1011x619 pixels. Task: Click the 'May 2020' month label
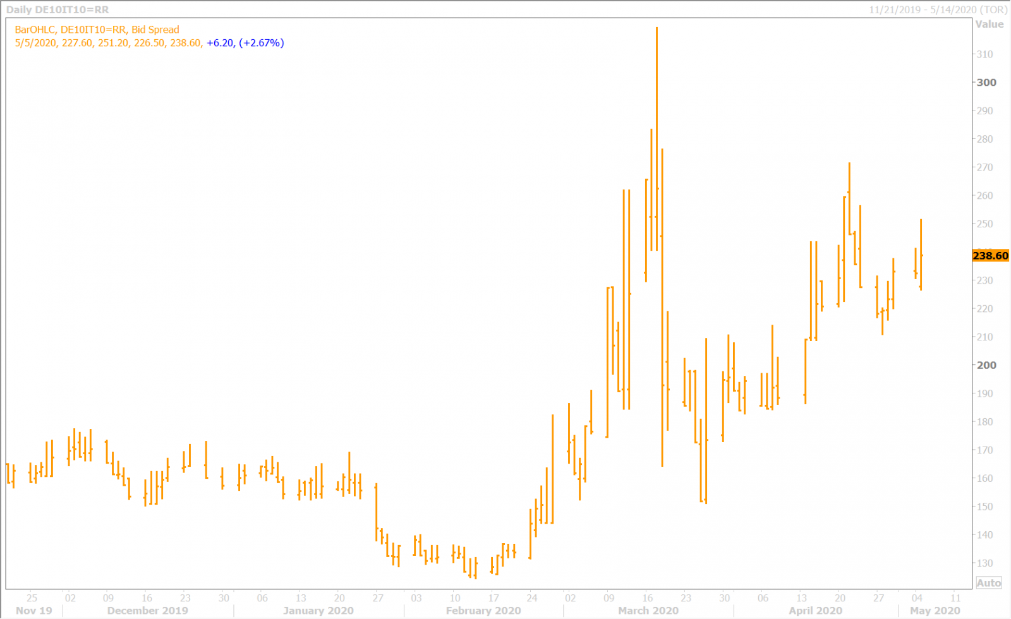click(x=935, y=611)
